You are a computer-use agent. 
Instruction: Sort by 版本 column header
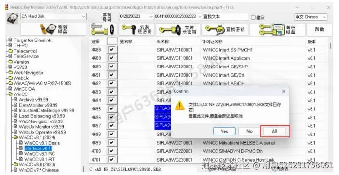pos(312,41)
